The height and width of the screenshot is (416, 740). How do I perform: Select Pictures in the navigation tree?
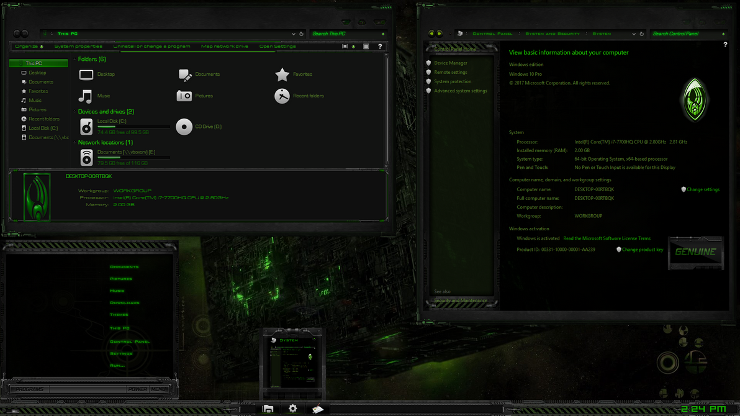click(x=37, y=109)
